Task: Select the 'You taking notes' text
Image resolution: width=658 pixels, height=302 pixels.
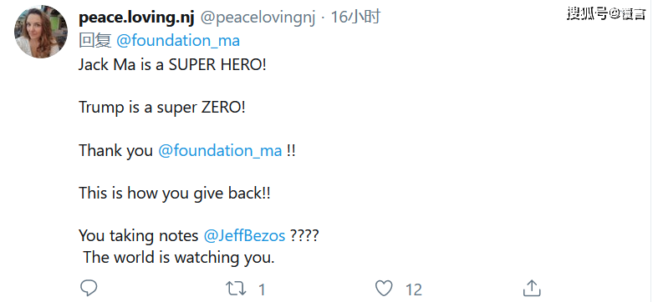Action: (139, 236)
